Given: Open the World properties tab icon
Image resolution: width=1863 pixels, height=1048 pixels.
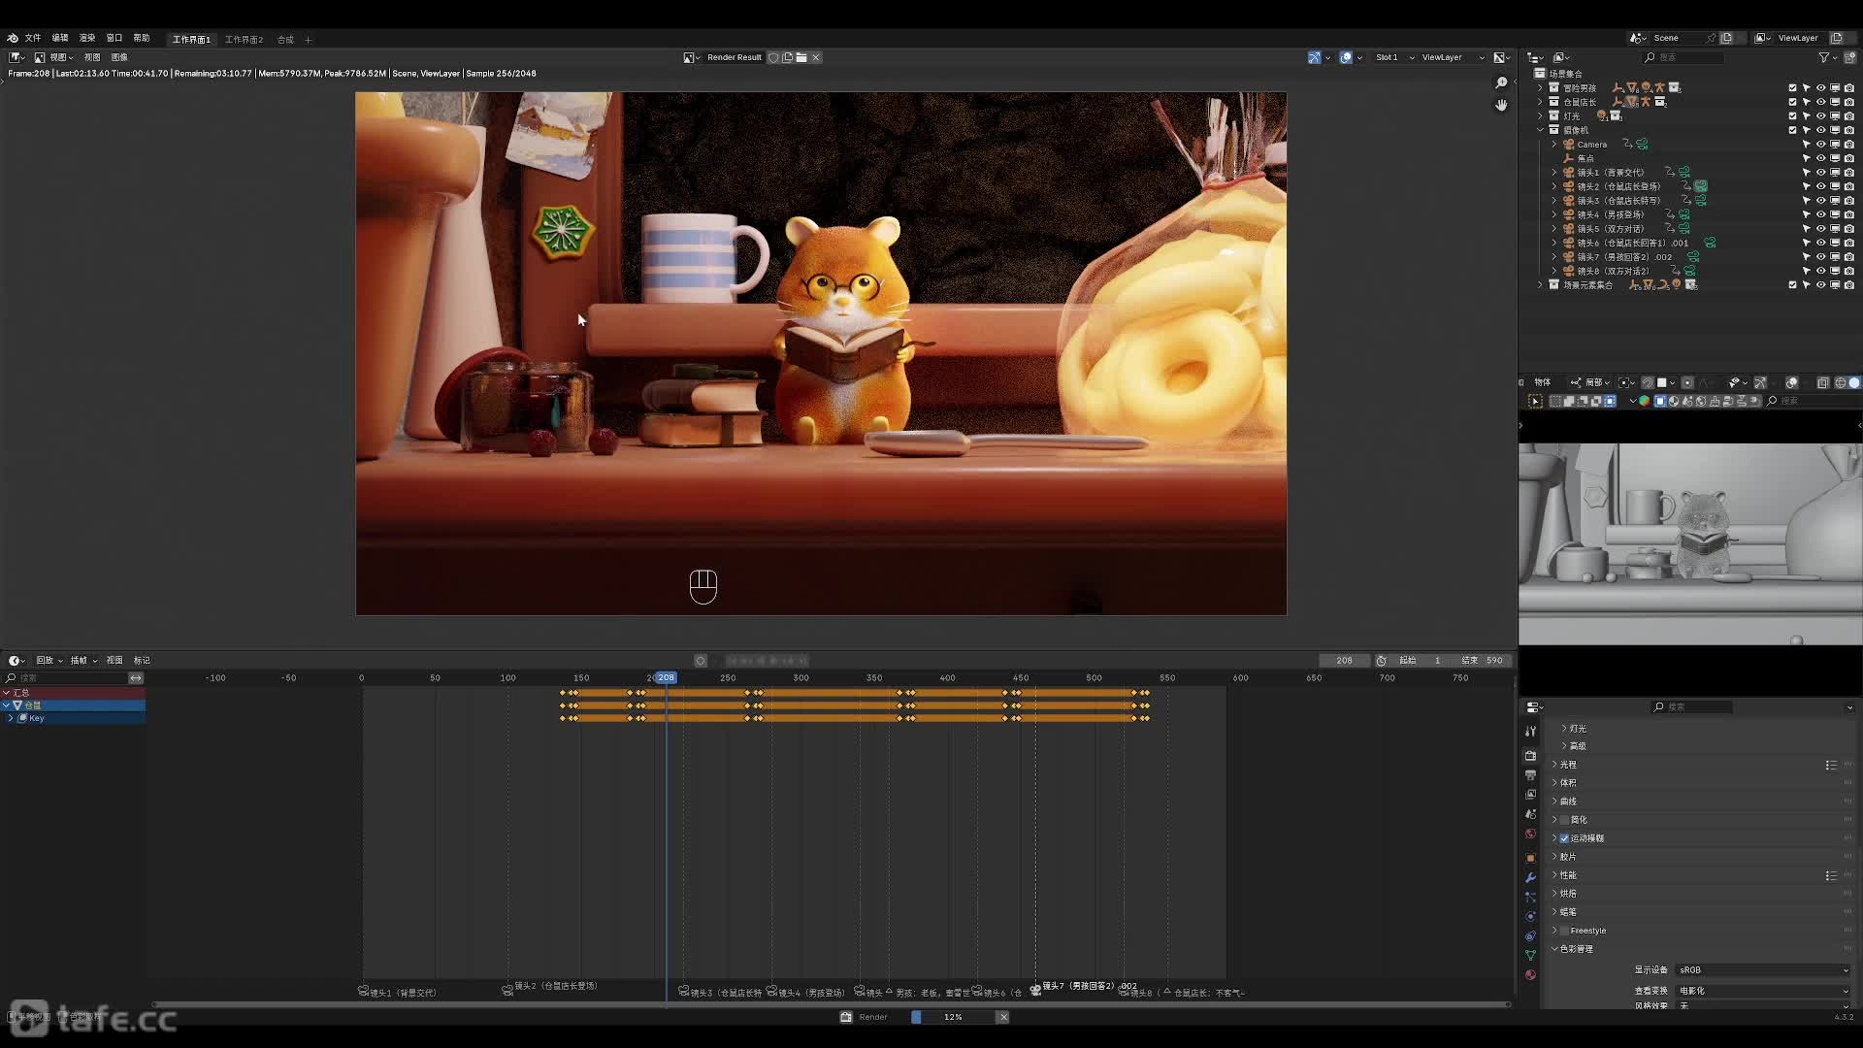Looking at the screenshot, I should (1530, 834).
